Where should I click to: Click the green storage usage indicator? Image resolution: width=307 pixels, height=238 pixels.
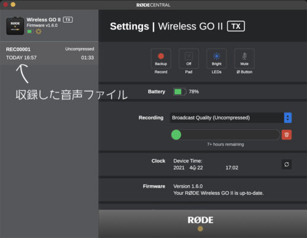click(x=176, y=135)
